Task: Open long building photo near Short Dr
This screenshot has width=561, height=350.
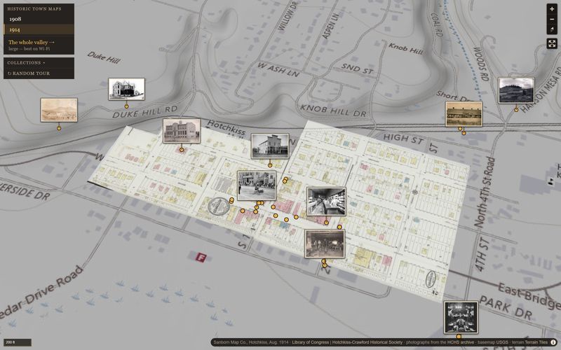Action: point(464,114)
